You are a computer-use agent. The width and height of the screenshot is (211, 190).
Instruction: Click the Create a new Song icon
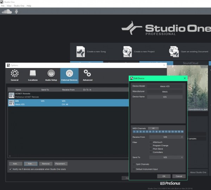81,52
